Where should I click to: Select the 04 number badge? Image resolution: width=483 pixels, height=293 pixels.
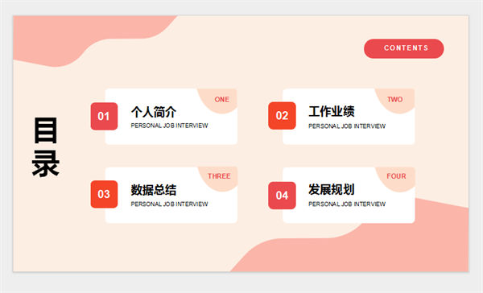tap(283, 196)
